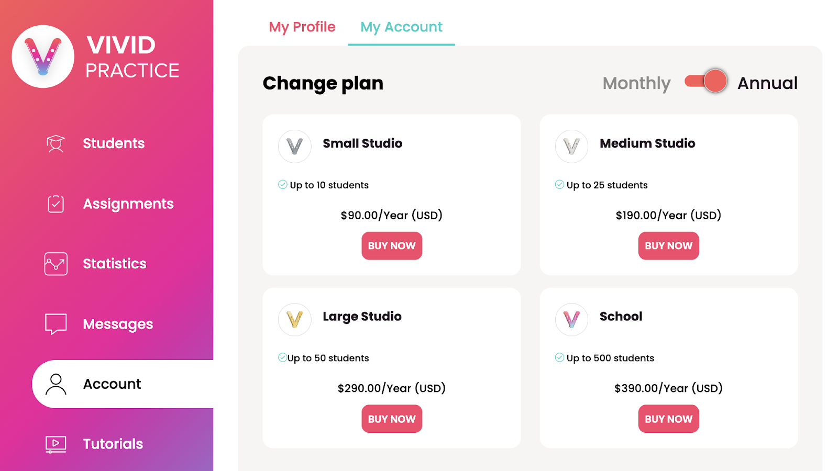Toggle the Monthly/Annual billing switch
Viewport: 838px width, 471px height.
tap(706, 81)
